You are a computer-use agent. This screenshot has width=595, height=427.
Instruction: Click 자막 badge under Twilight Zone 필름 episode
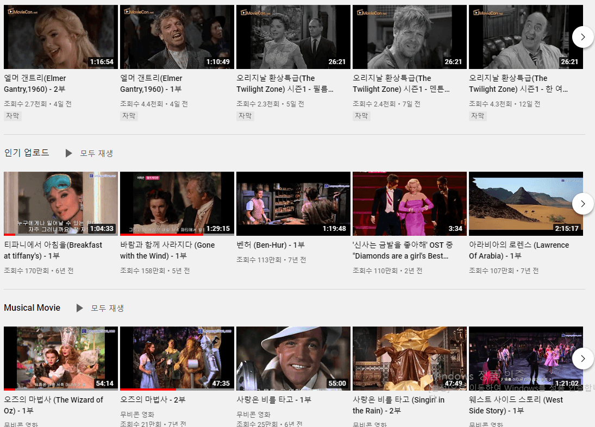click(245, 116)
